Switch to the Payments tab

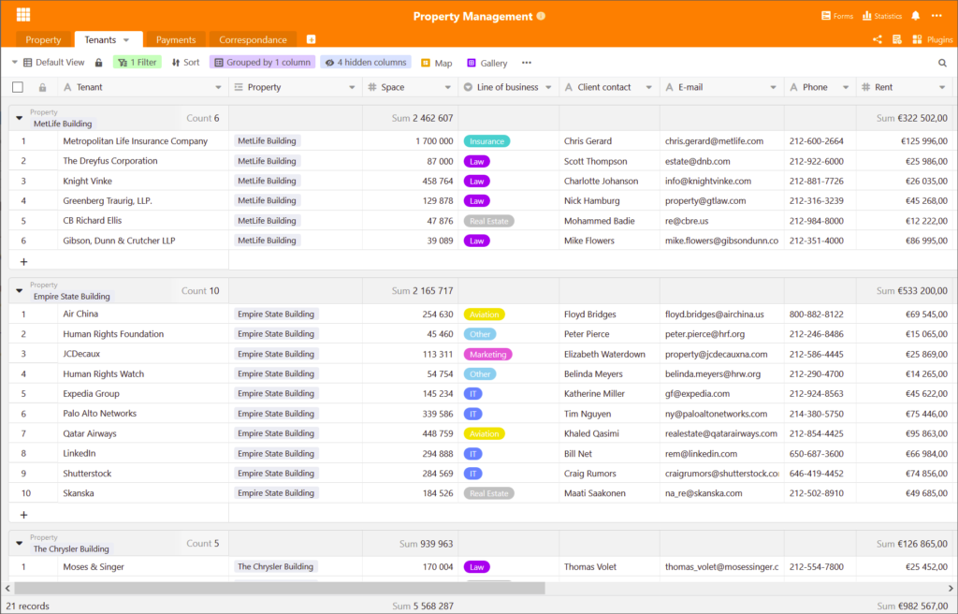click(176, 40)
